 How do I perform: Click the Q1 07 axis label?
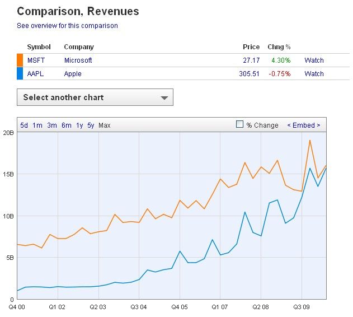[x=220, y=307]
